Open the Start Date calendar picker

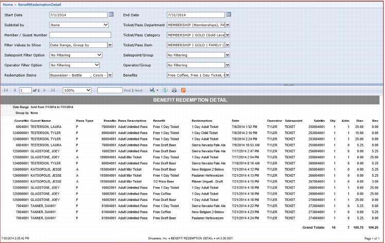coord(111,14)
